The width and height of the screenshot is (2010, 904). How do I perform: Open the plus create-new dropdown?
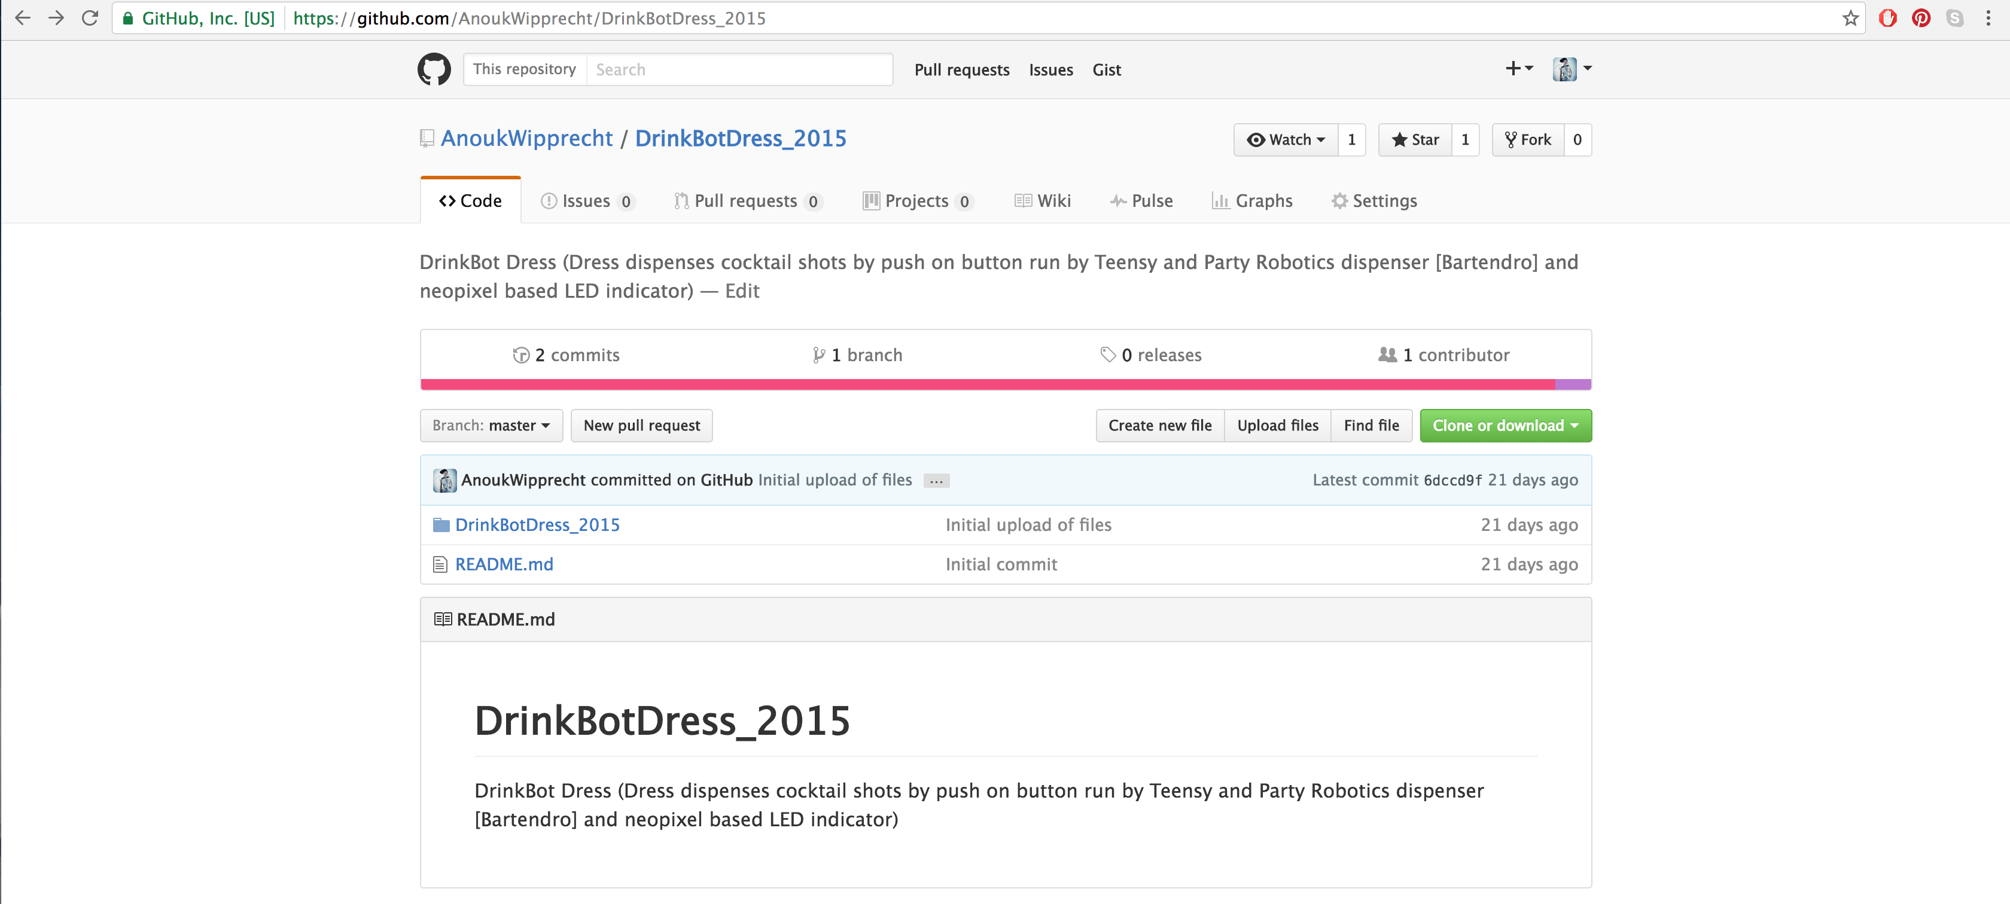[x=1518, y=69]
